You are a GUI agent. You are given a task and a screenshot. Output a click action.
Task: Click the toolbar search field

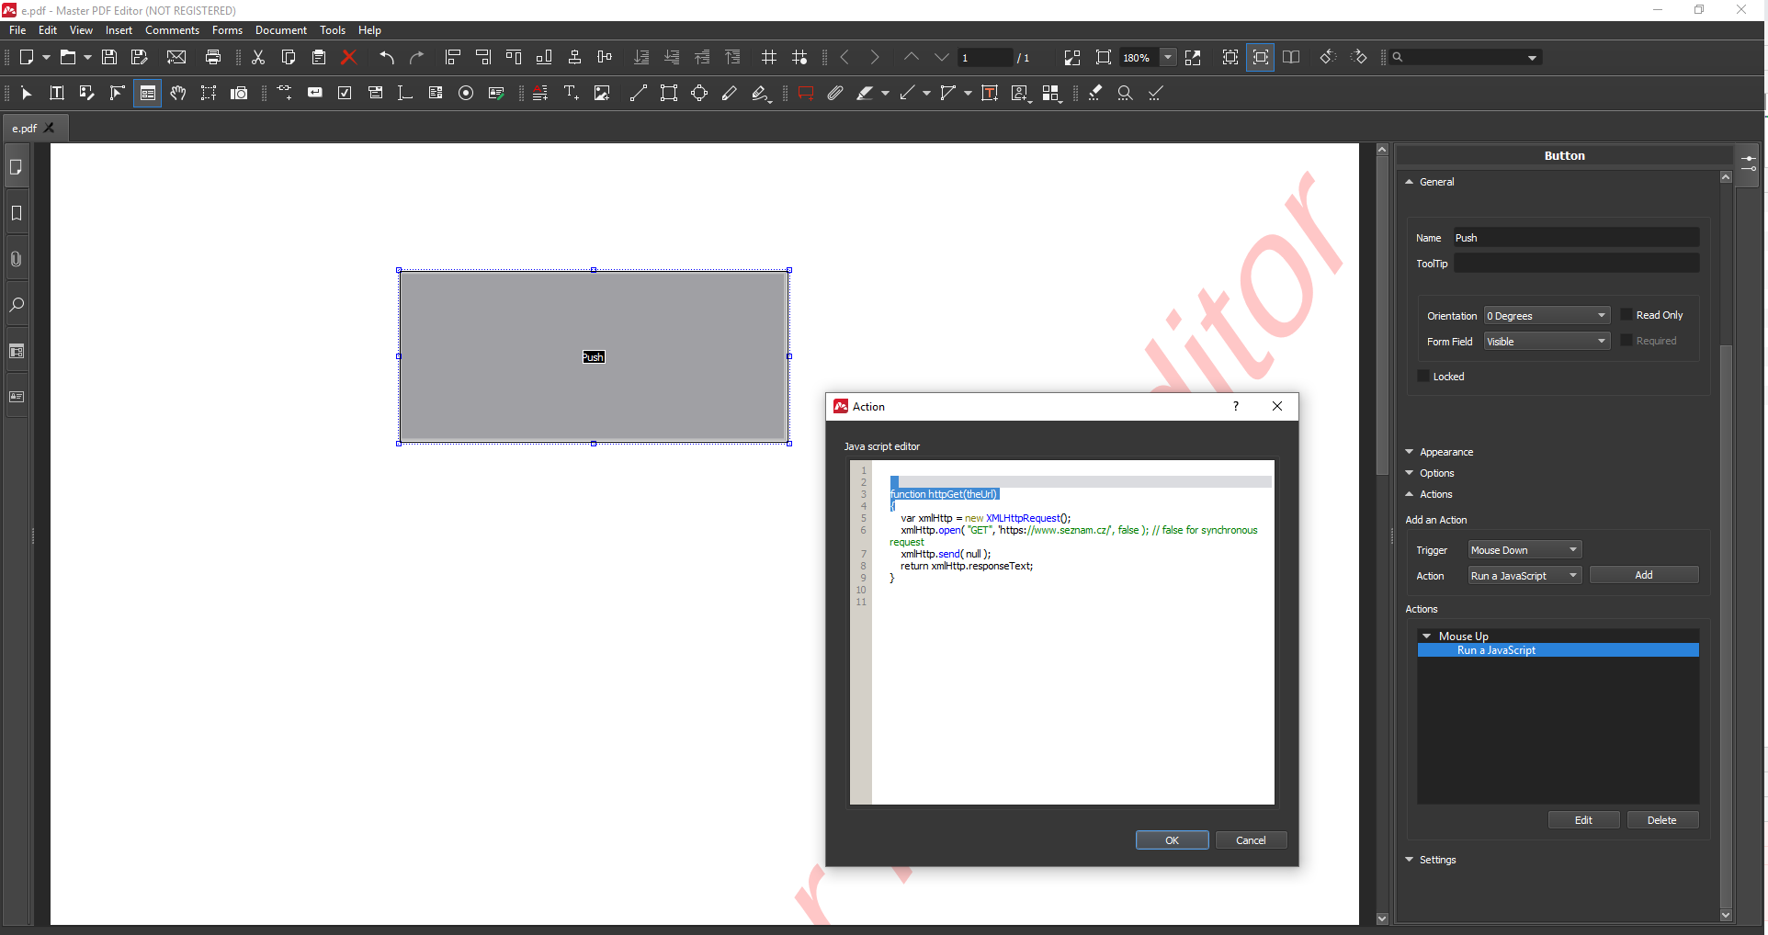click(1466, 57)
